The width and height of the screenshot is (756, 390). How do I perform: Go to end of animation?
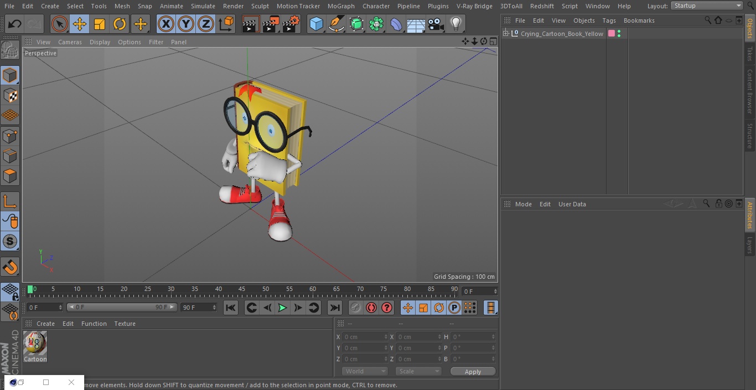click(335, 308)
